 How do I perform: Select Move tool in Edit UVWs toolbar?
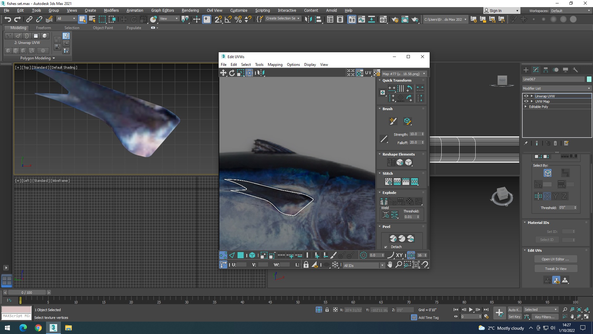223,73
